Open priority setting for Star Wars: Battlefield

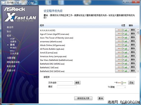122,60
